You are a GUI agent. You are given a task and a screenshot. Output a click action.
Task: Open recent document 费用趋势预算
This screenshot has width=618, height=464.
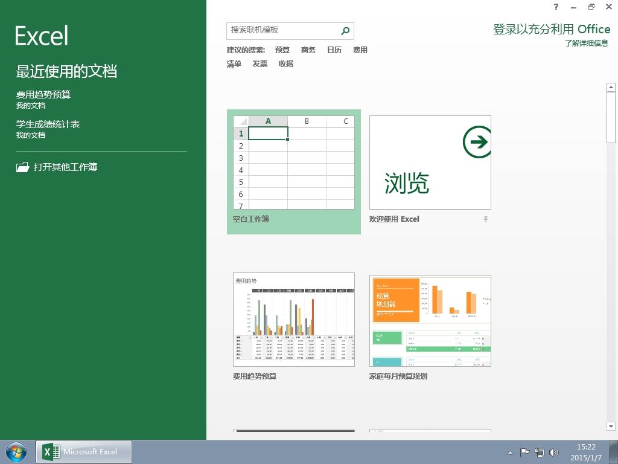43,99
